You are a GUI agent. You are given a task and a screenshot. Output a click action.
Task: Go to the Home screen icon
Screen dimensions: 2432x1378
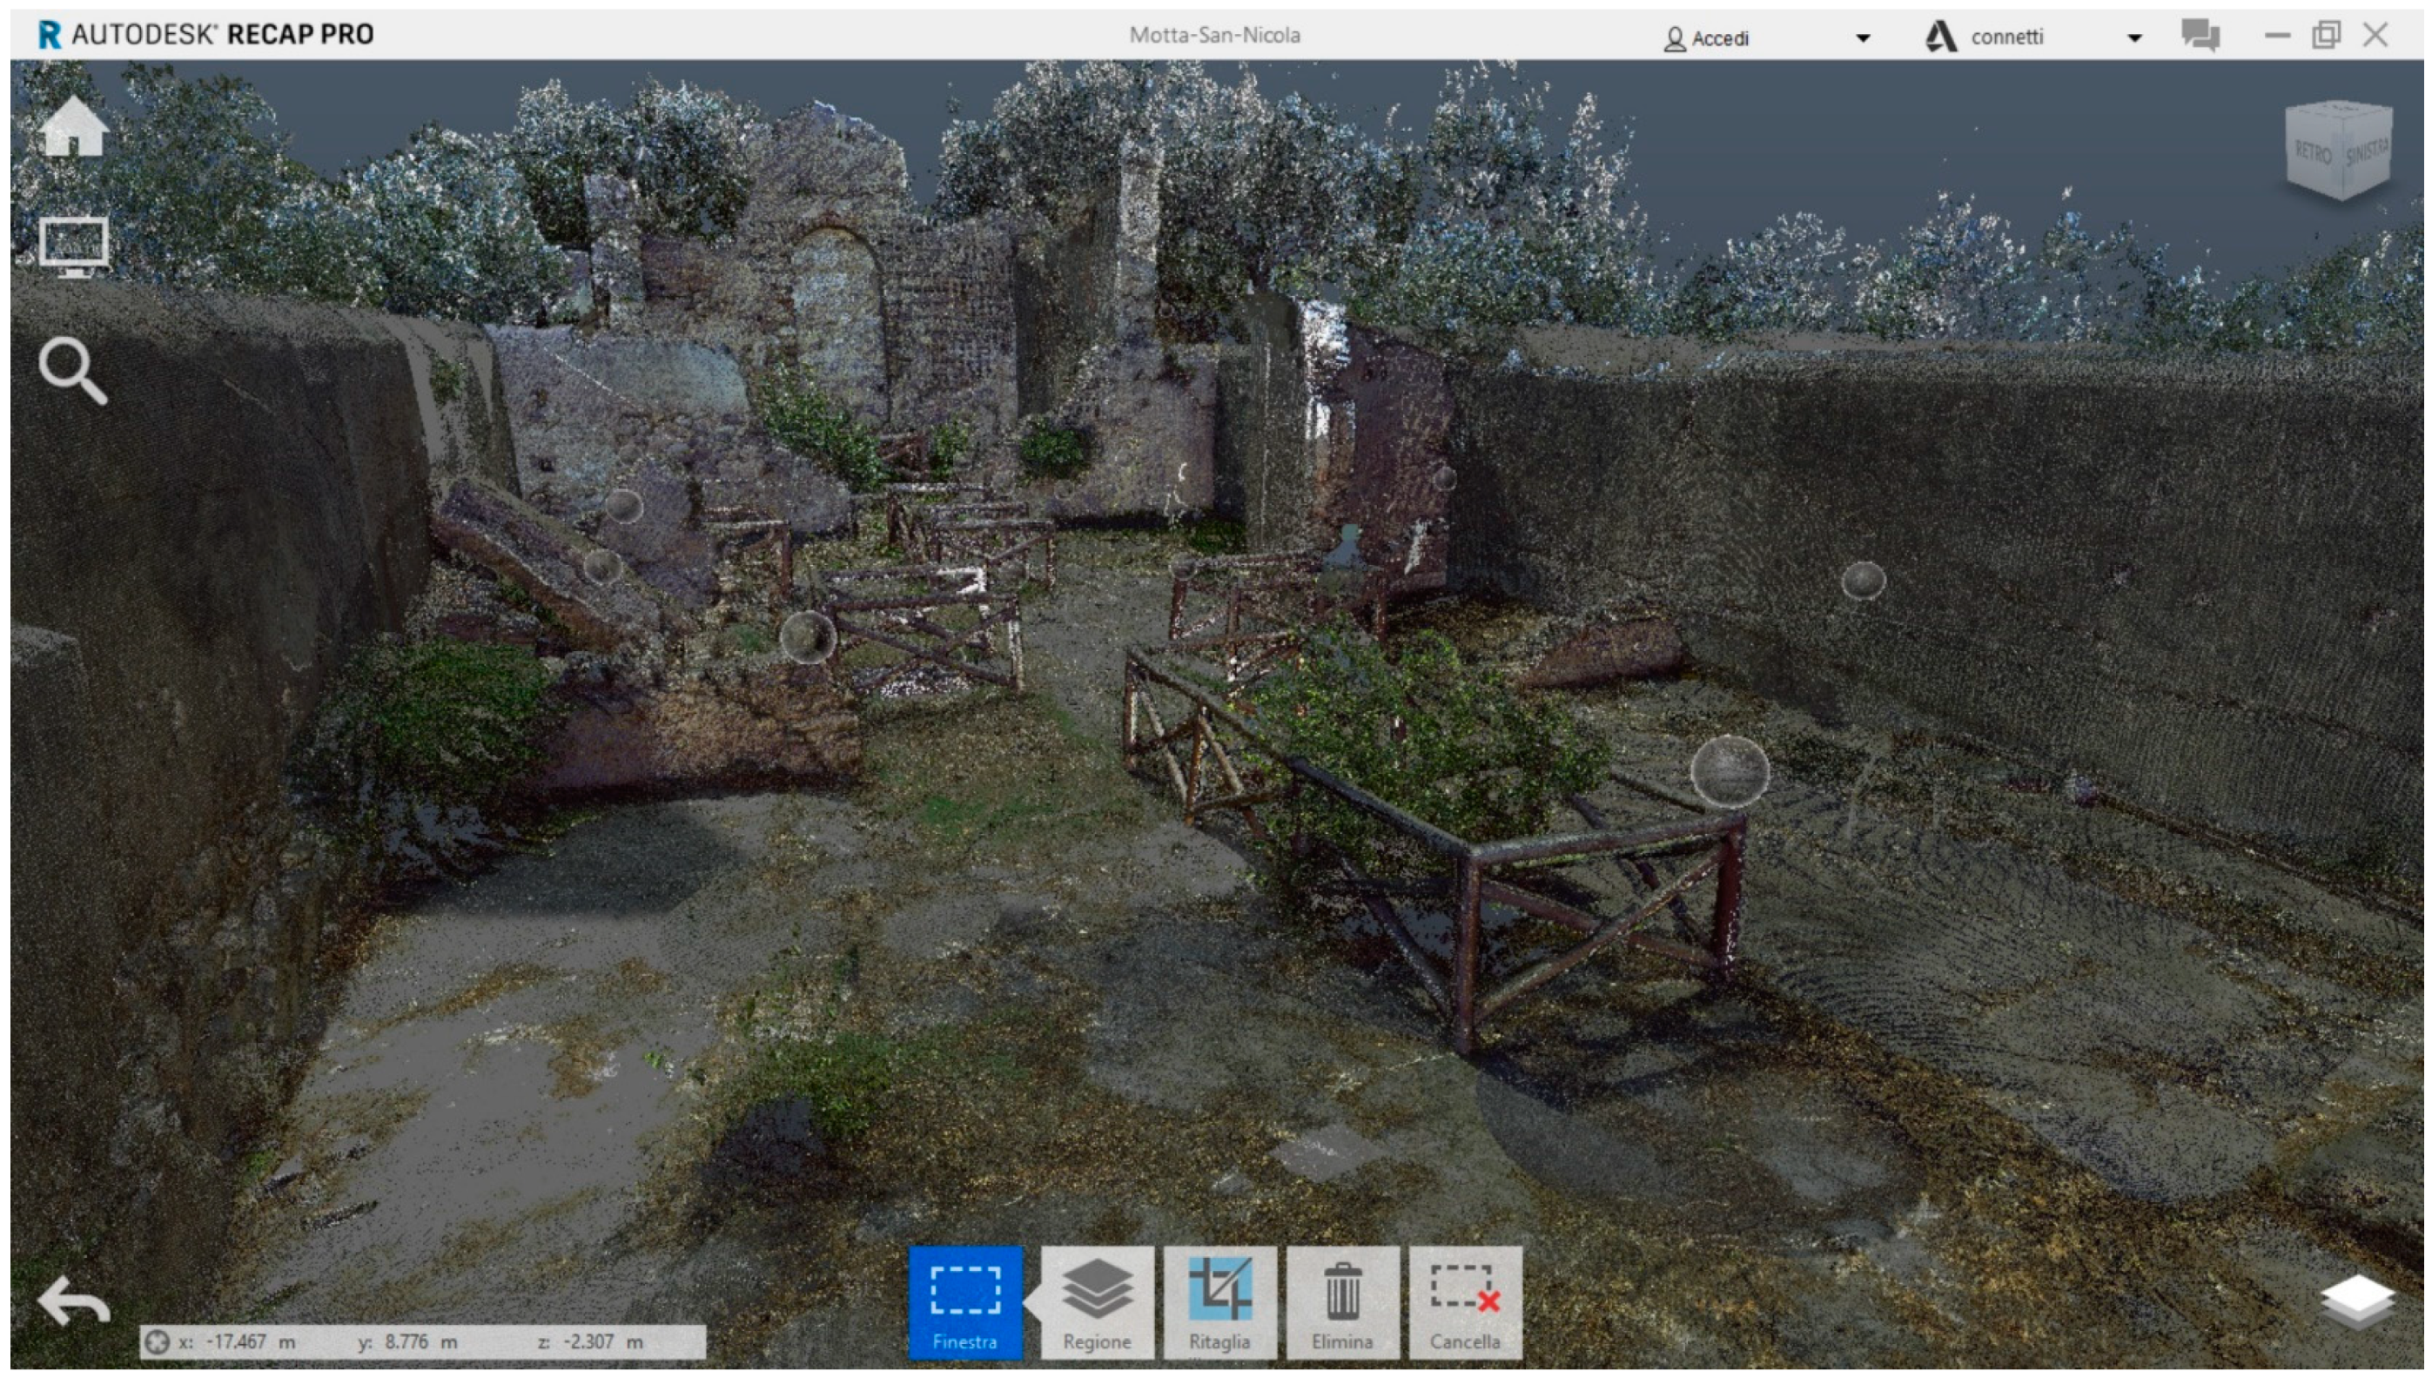74,125
